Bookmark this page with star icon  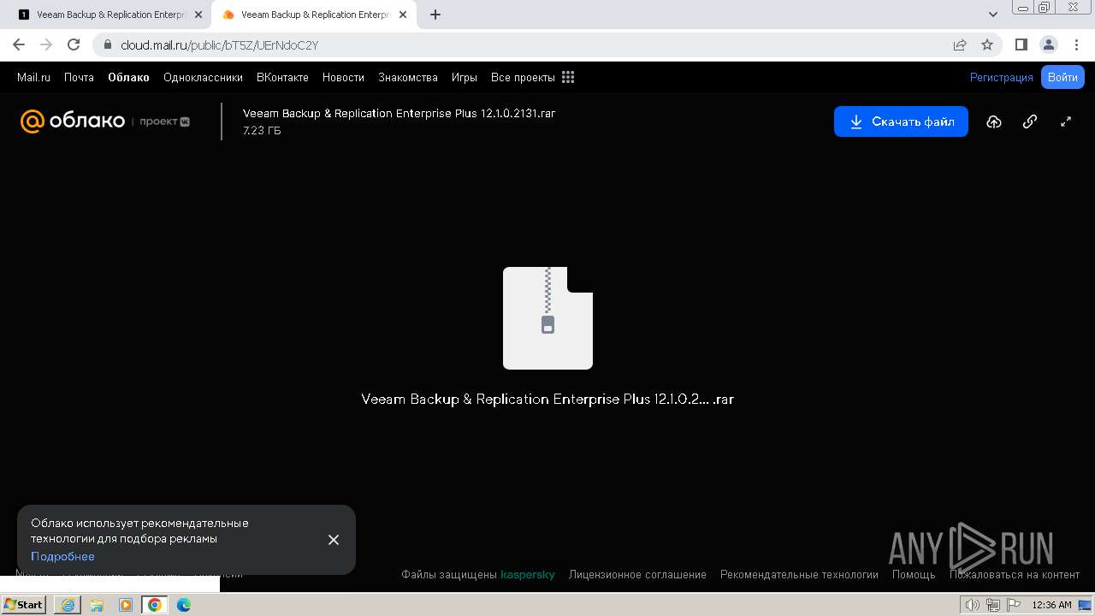[x=987, y=44]
